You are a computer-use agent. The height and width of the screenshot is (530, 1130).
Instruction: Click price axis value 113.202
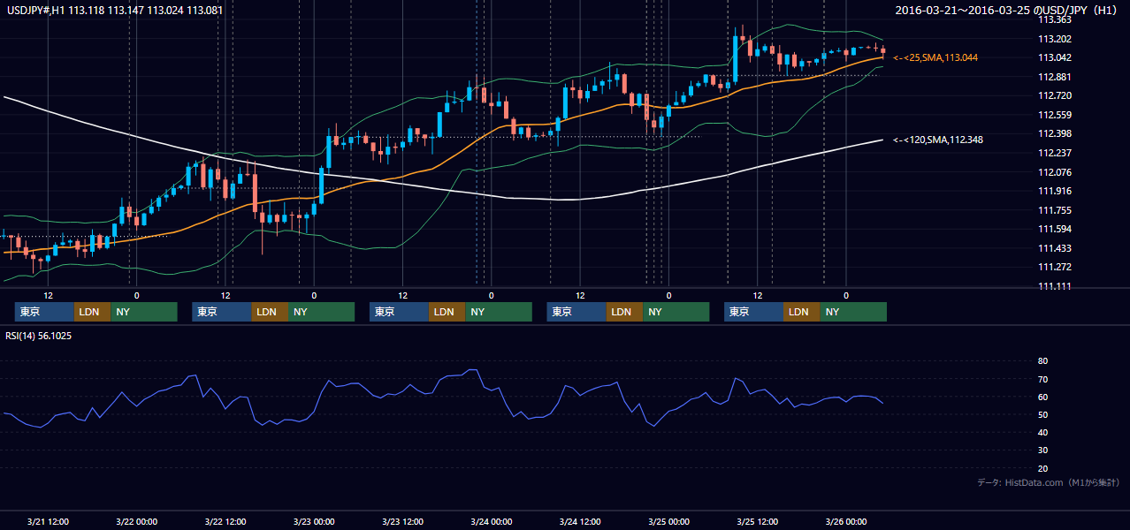point(1054,39)
